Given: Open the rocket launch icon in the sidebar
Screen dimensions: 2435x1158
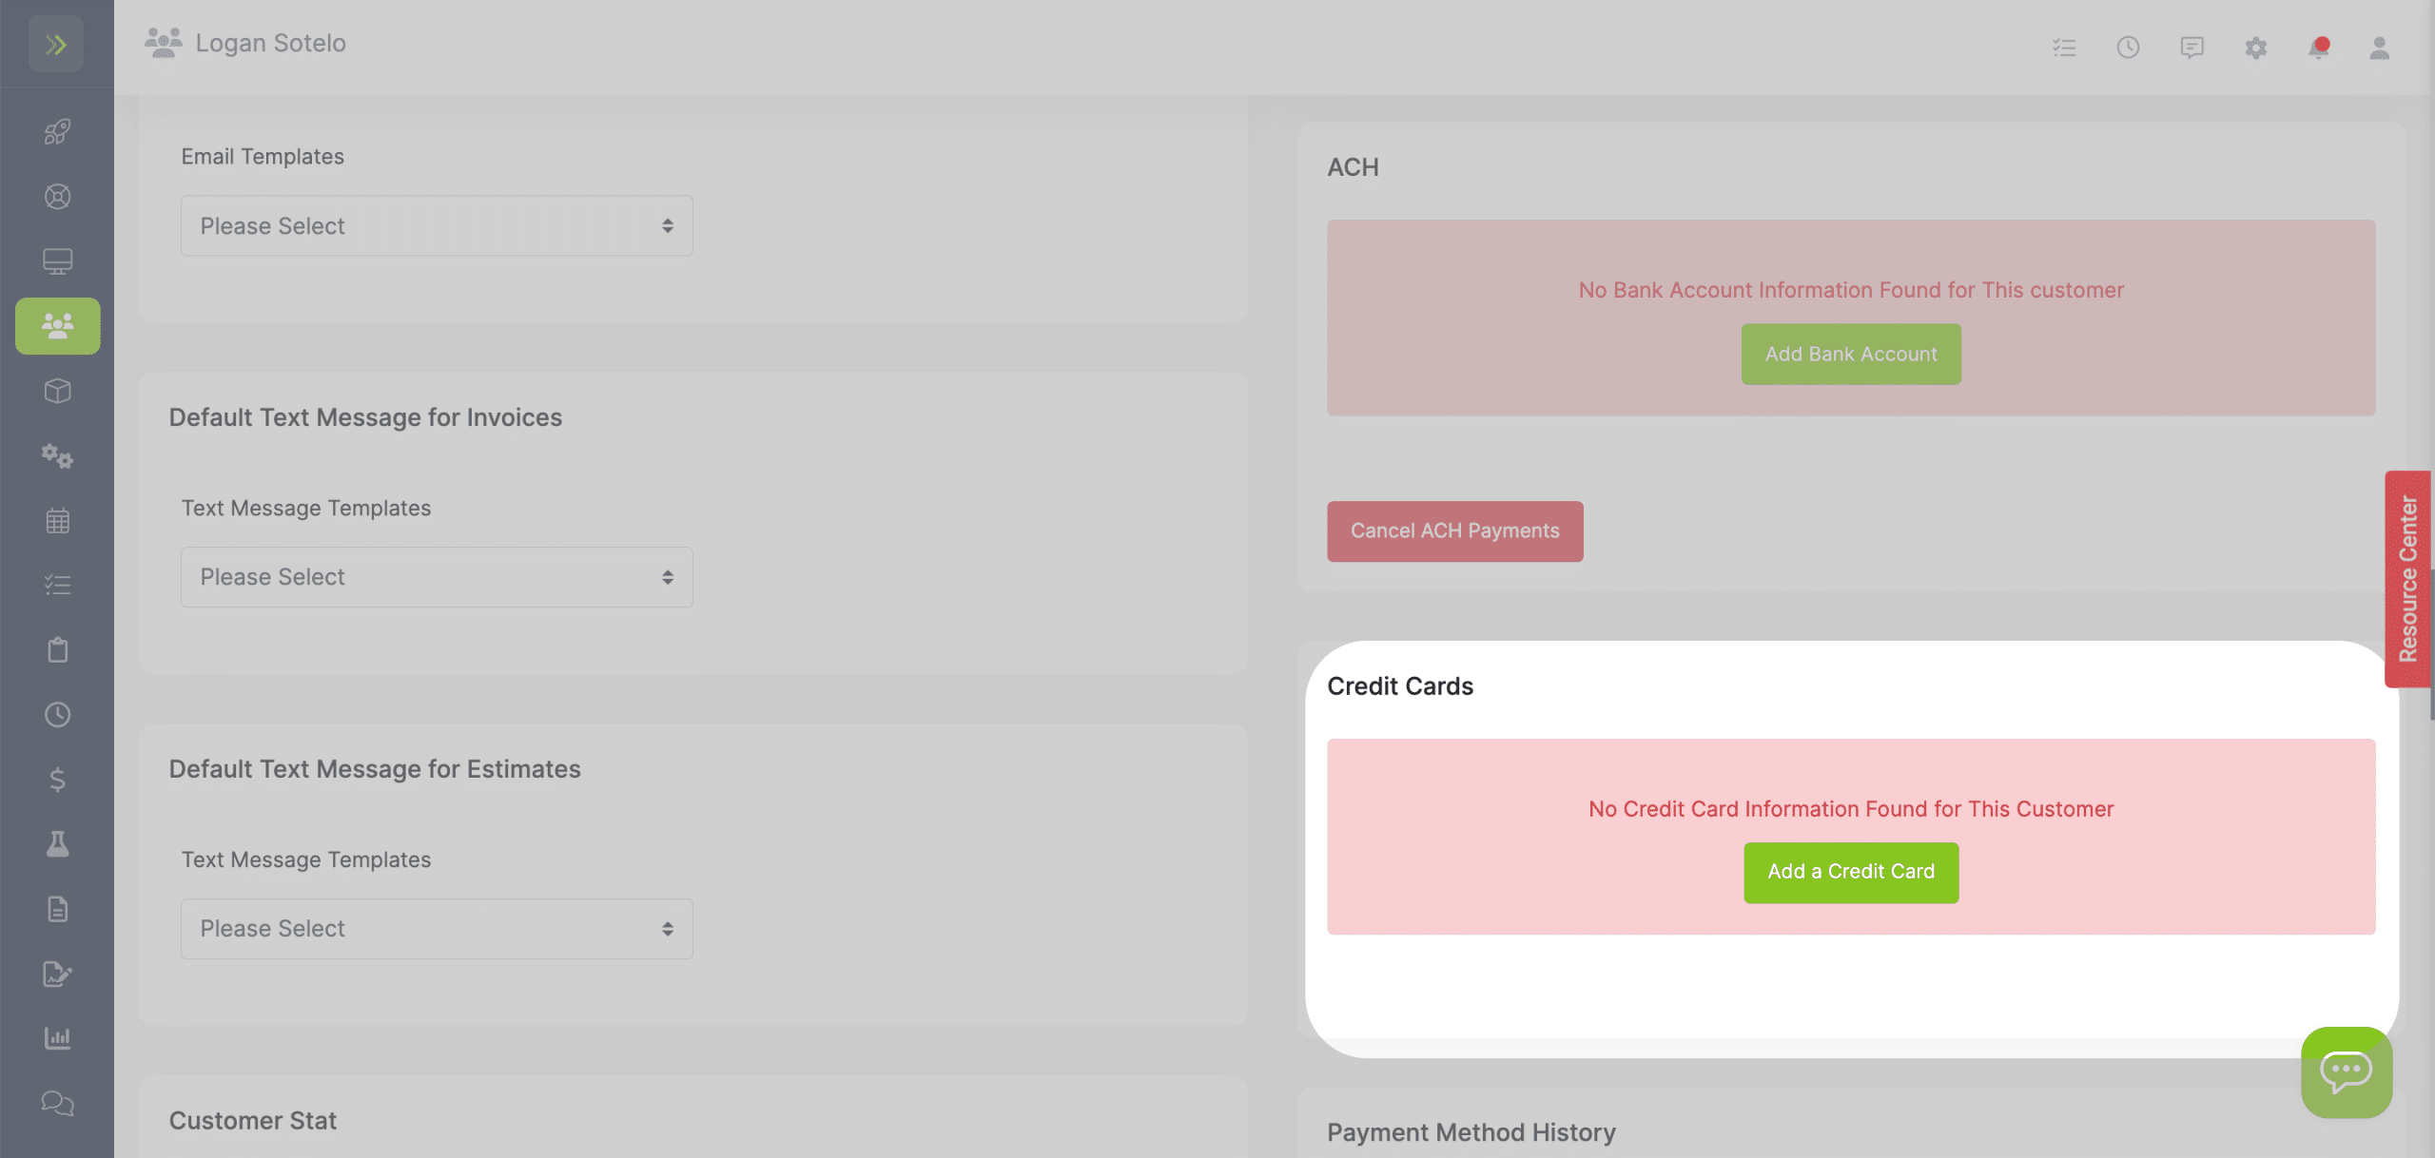Looking at the screenshot, I should coord(57,131).
